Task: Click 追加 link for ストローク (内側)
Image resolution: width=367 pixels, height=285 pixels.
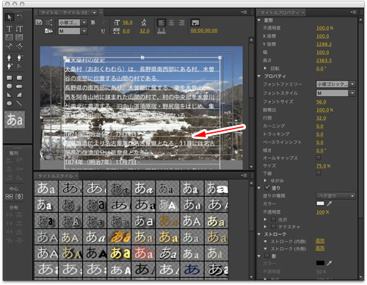Action: [320, 241]
